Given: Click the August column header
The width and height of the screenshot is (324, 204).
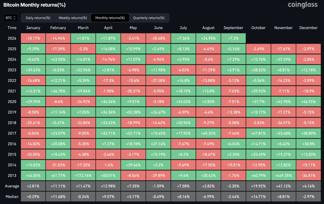Looking at the screenshot, I should (208, 28).
